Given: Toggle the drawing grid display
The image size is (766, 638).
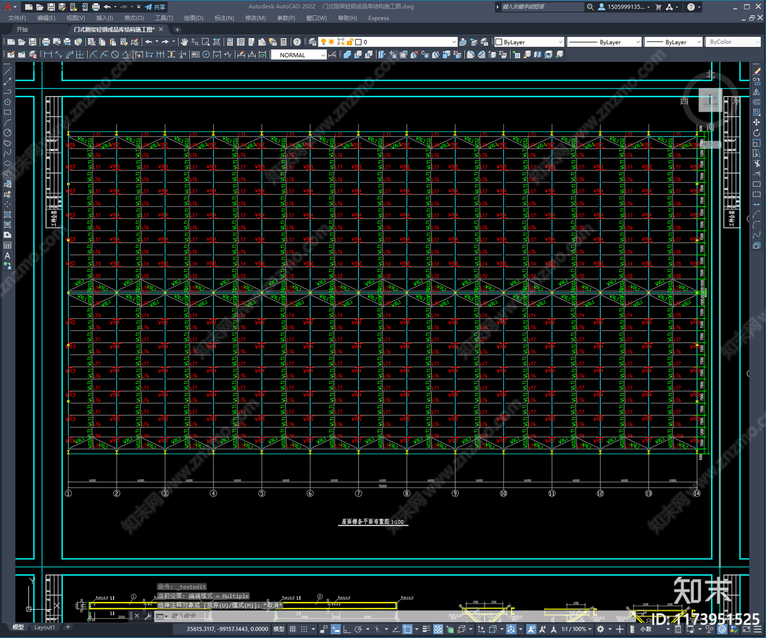Looking at the screenshot, I should click(x=293, y=629).
